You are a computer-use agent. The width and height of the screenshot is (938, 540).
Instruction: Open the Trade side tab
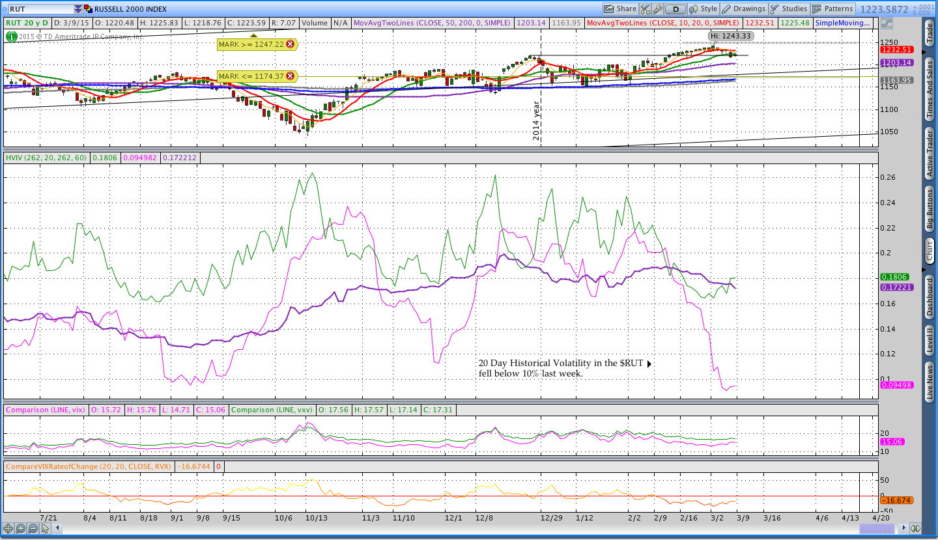929,32
